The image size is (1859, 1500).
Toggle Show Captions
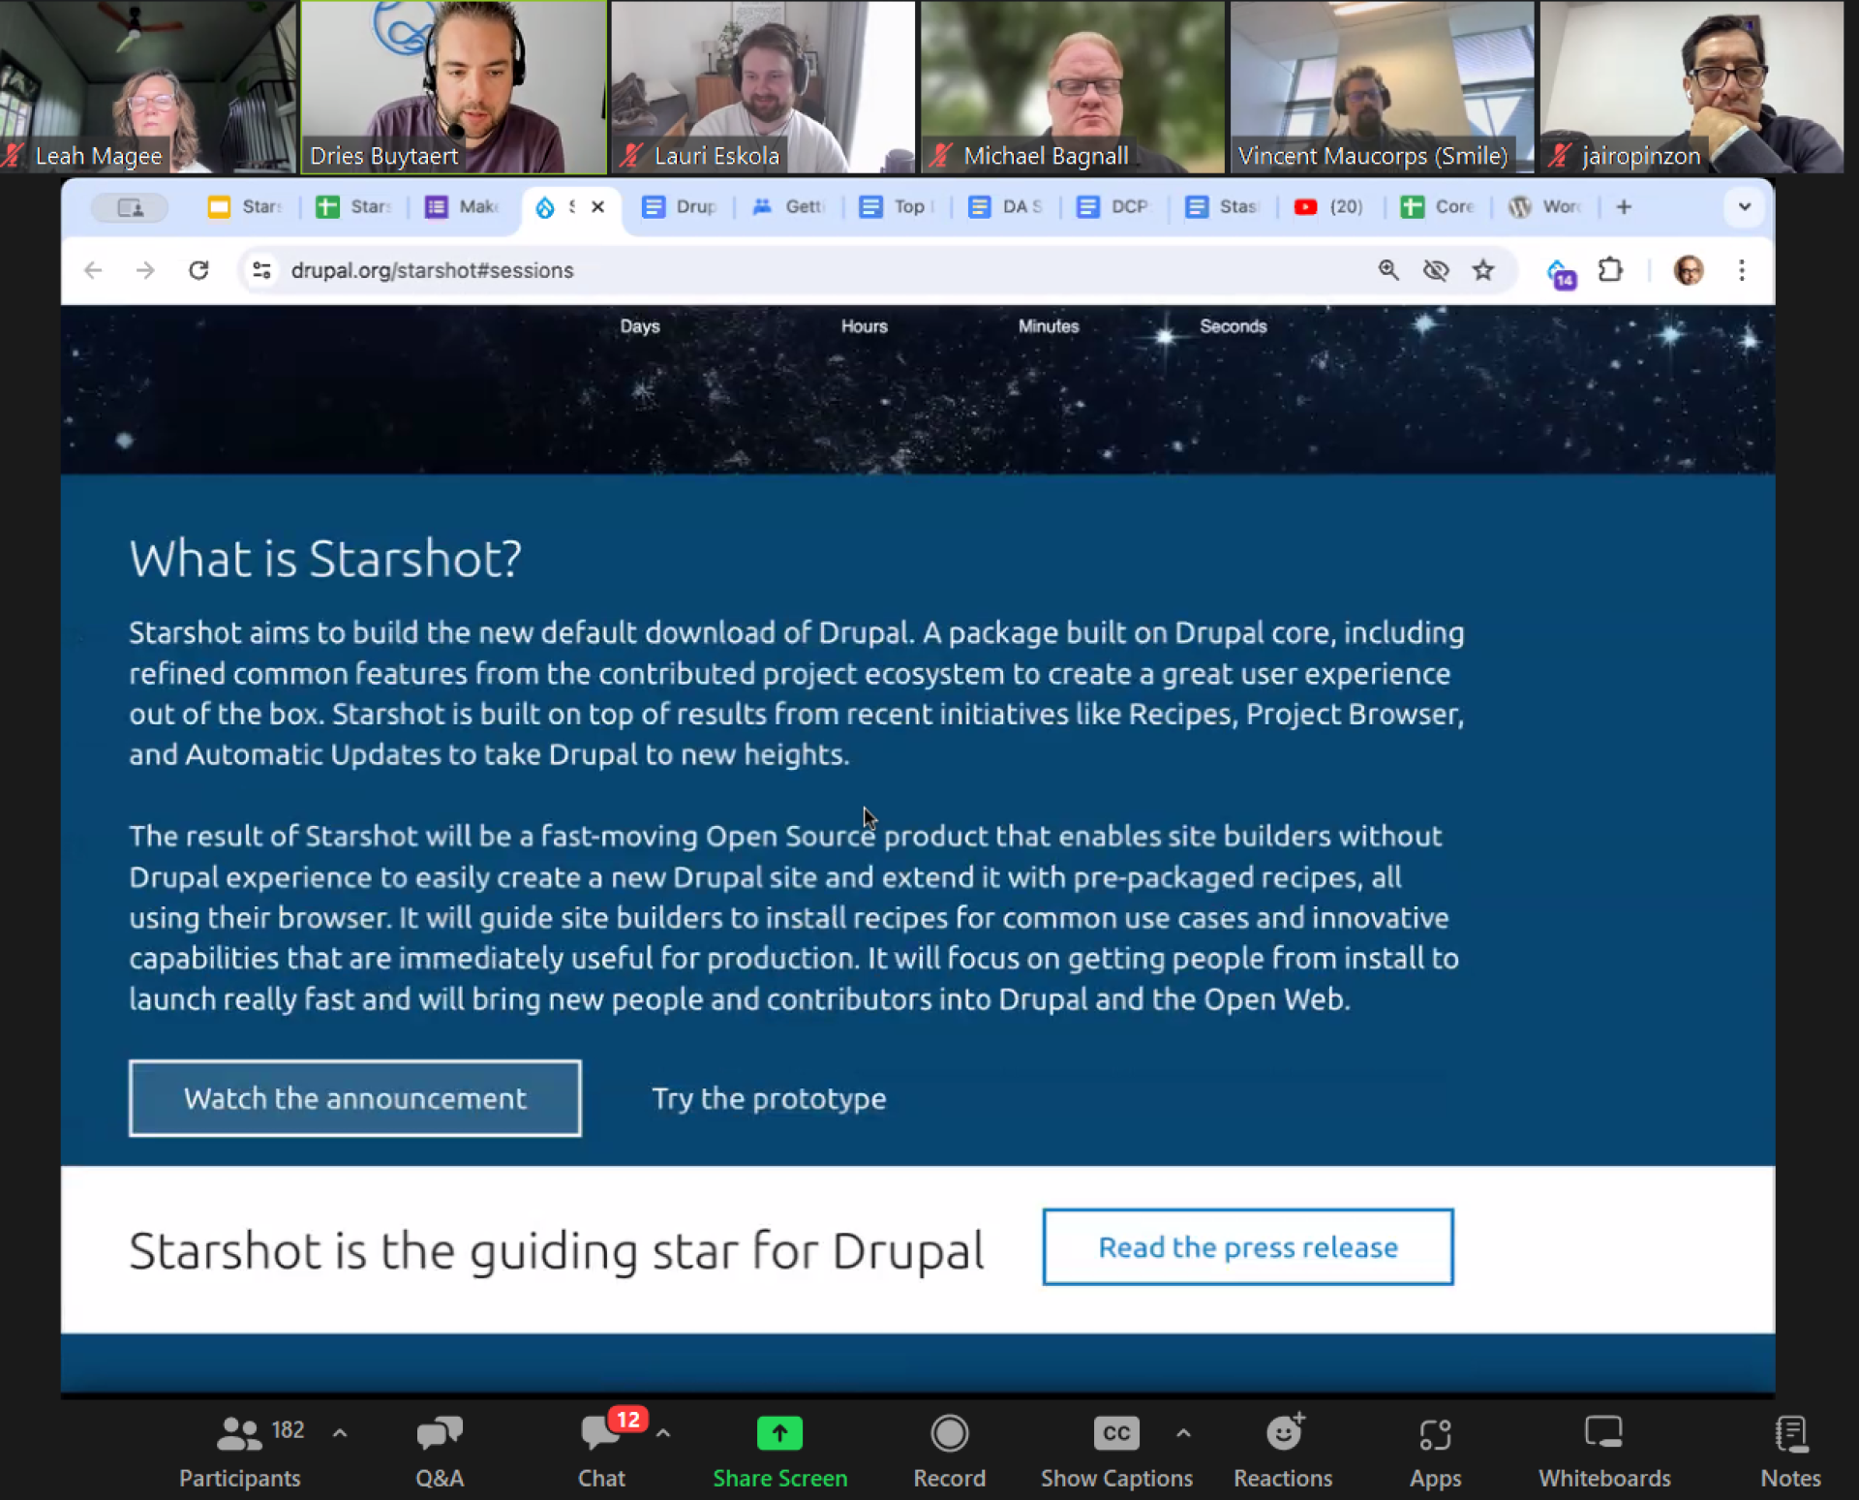pyautogui.click(x=1116, y=1450)
